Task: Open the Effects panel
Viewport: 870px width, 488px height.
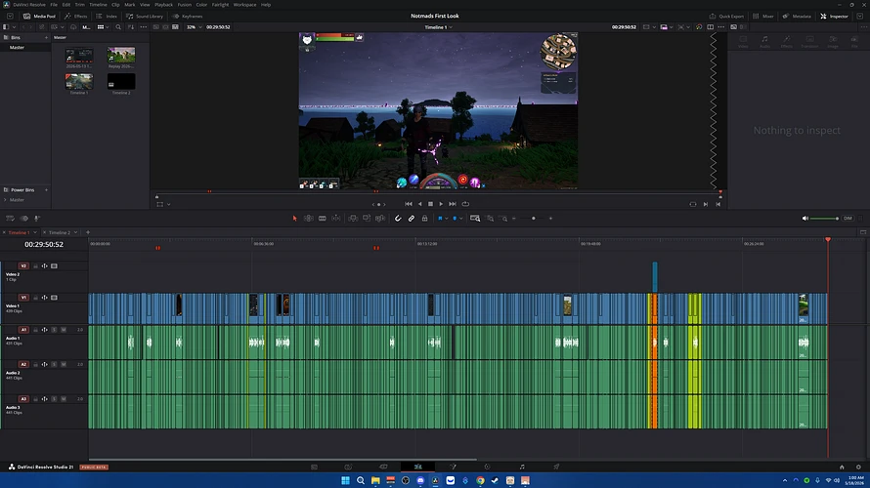Action: coord(76,16)
